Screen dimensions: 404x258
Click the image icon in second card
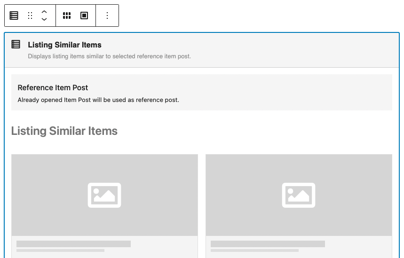pyautogui.click(x=299, y=195)
